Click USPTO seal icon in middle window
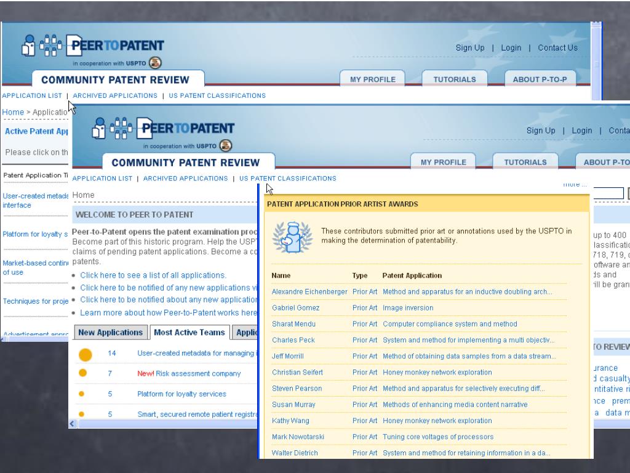 [226, 145]
